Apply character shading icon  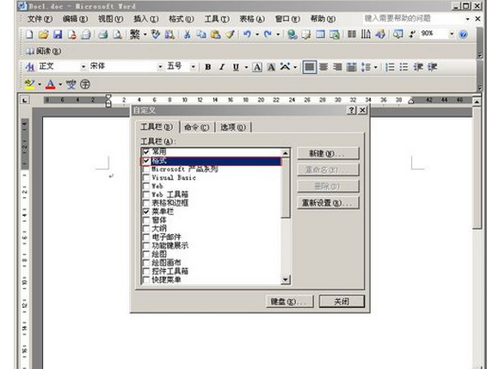271,67
